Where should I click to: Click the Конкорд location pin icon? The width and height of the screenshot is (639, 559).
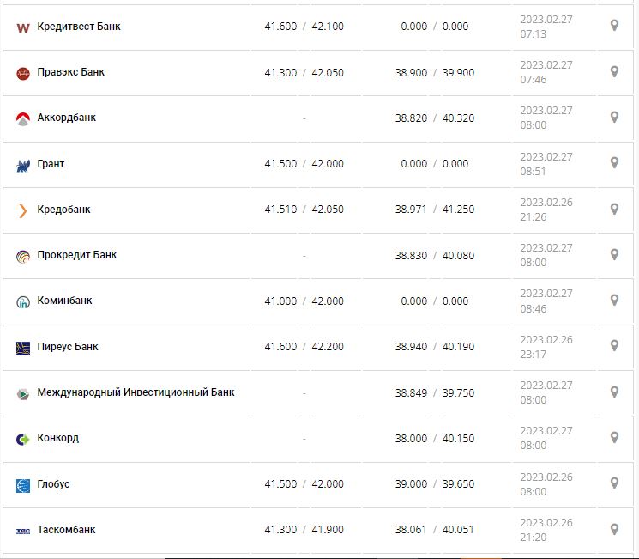point(614,438)
